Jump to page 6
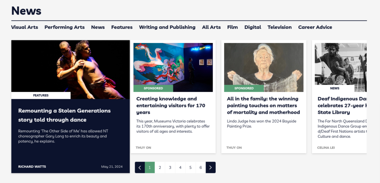The height and width of the screenshot is (183, 380). pyautogui.click(x=201, y=167)
